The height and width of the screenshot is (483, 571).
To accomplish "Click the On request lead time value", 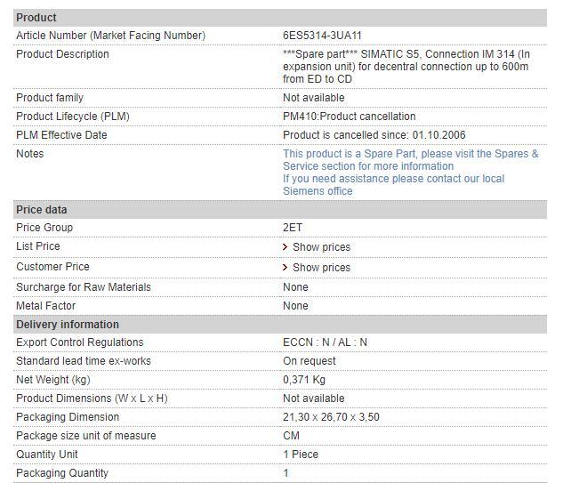I will (x=309, y=361).
